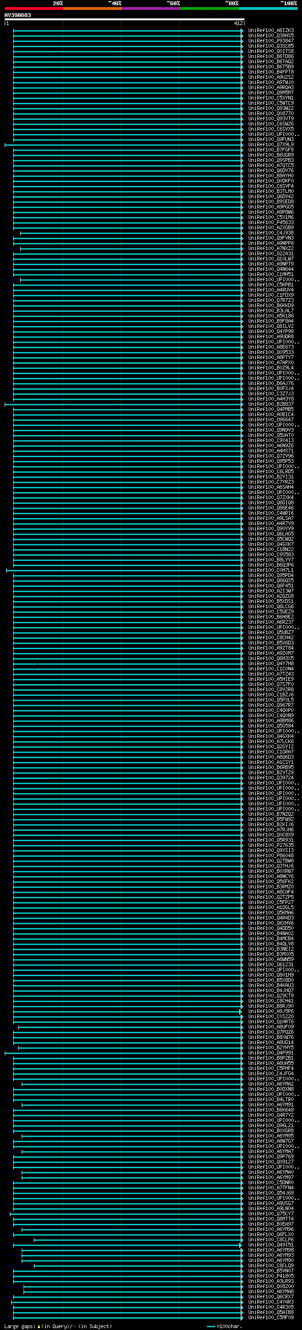Choose subject UniRef100_B3TLM0
The width and height of the screenshot is (302, 1330).
click(x=270, y=192)
